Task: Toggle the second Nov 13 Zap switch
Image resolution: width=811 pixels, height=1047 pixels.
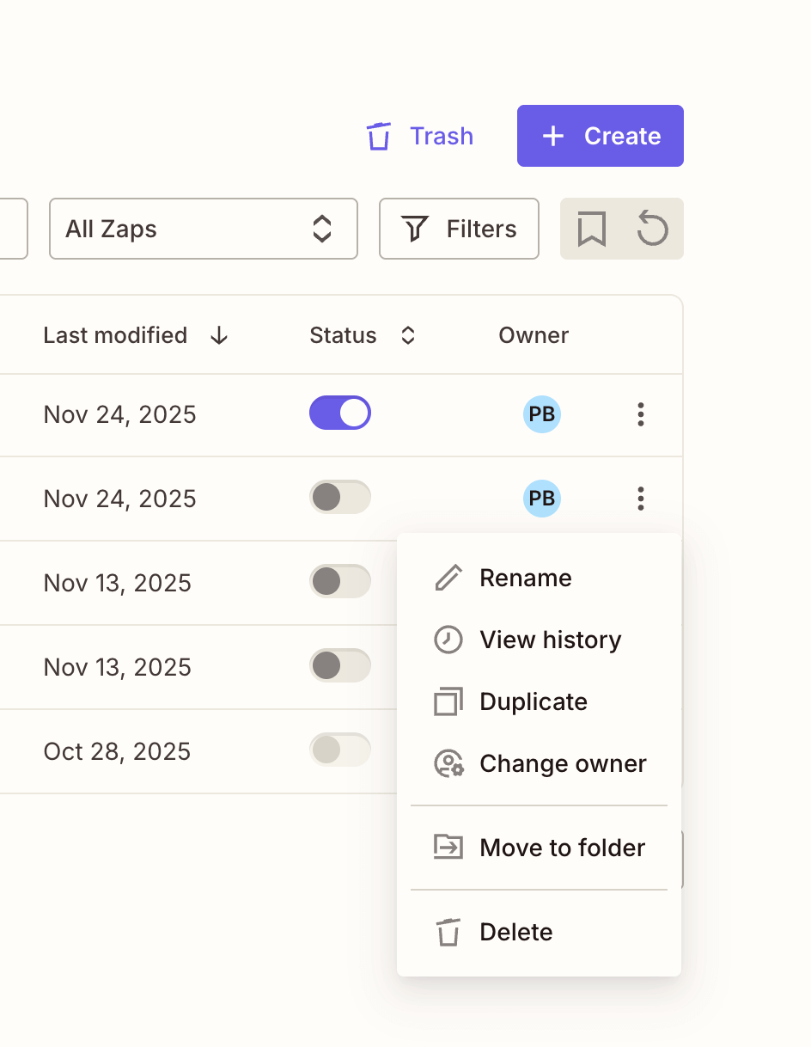Action: (x=340, y=665)
